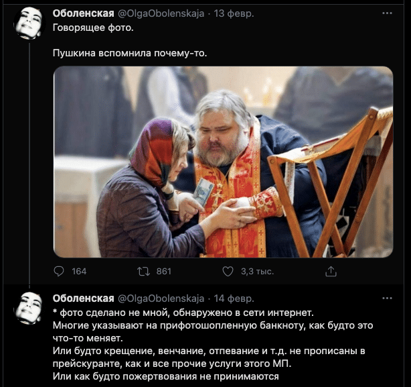Image resolution: width=411 pixels, height=387 pixels.
Task: Click the first tweet's profile avatar
Action: point(29,23)
